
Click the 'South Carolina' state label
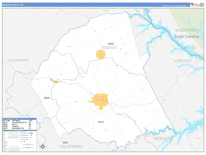[x=187, y=36]
